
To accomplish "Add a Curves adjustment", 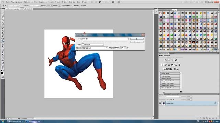I will point(173,60).
